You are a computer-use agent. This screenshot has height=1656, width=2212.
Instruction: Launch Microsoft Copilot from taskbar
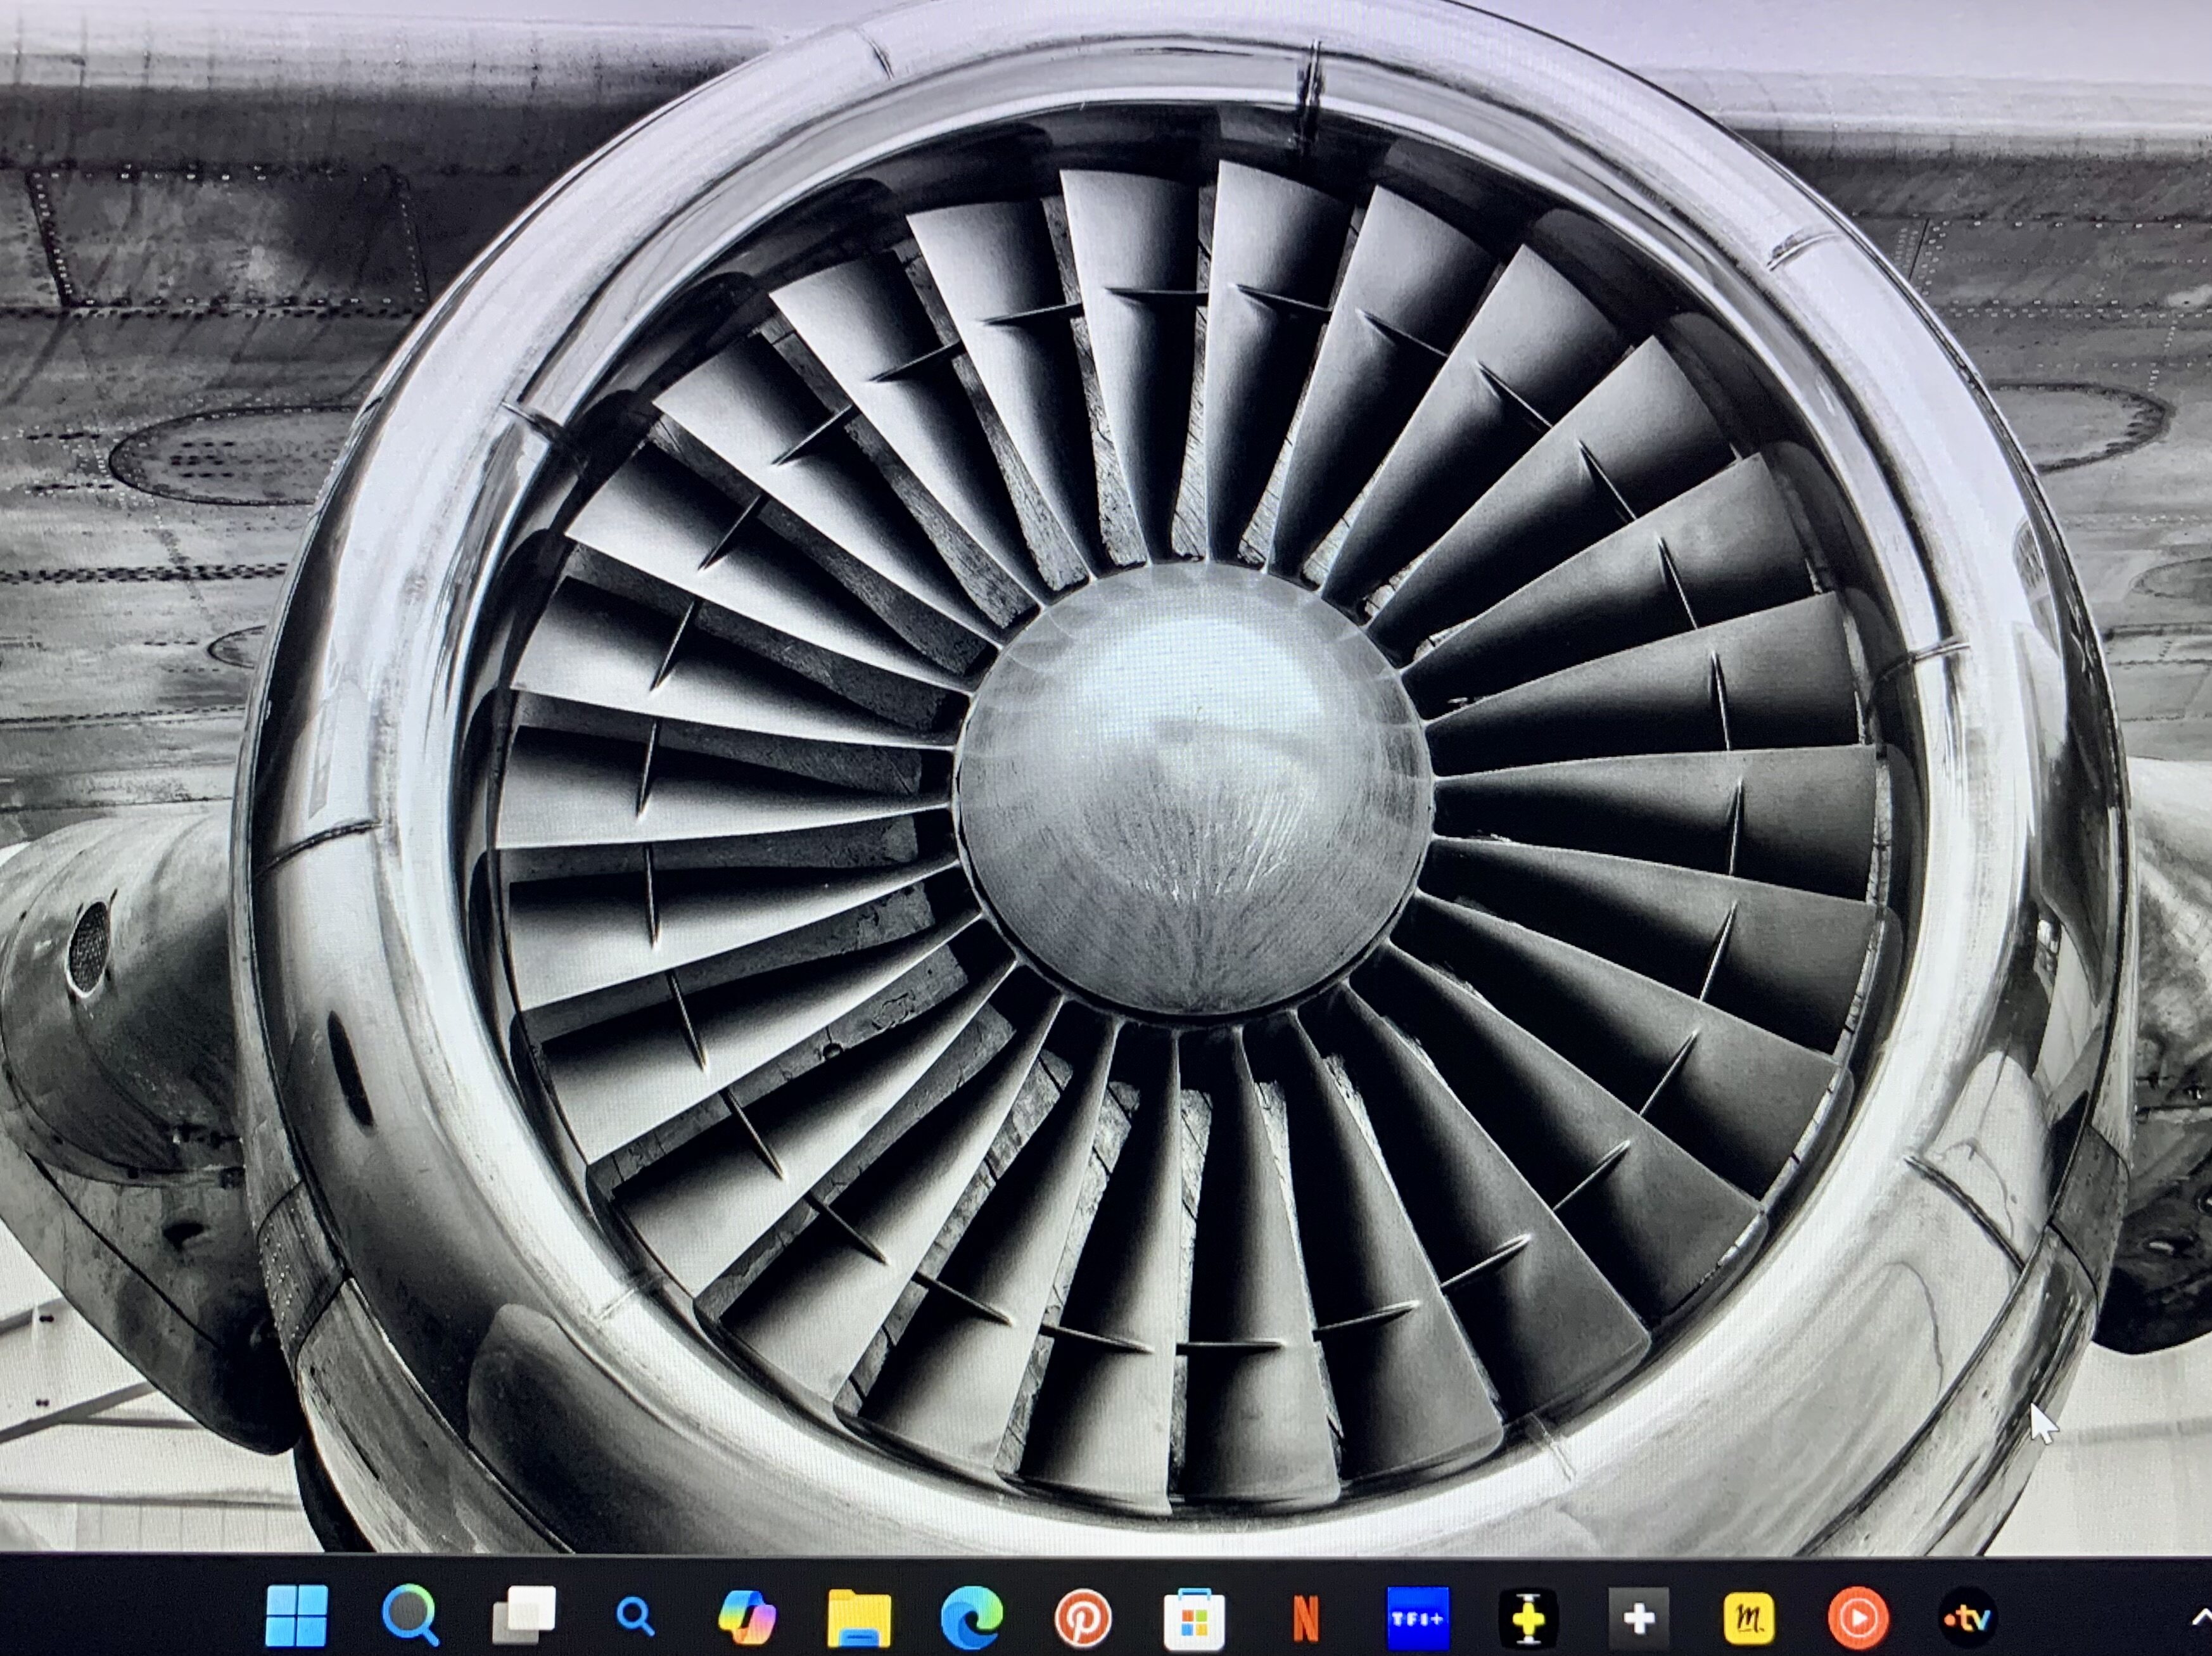click(x=747, y=1616)
